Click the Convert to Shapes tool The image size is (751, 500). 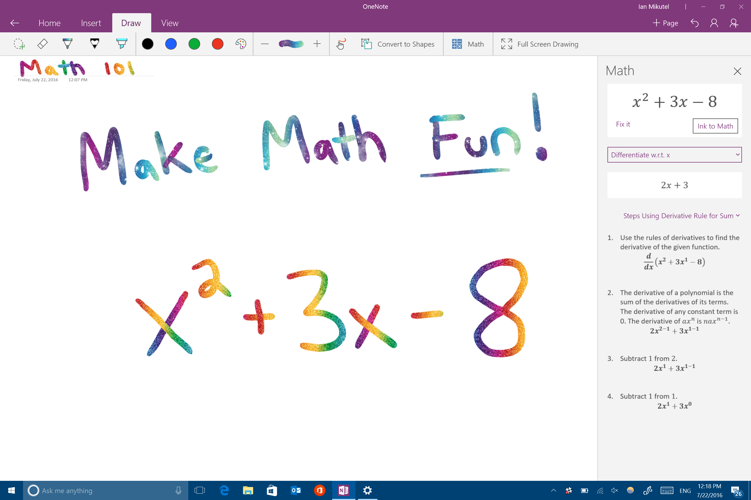tap(397, 44)
